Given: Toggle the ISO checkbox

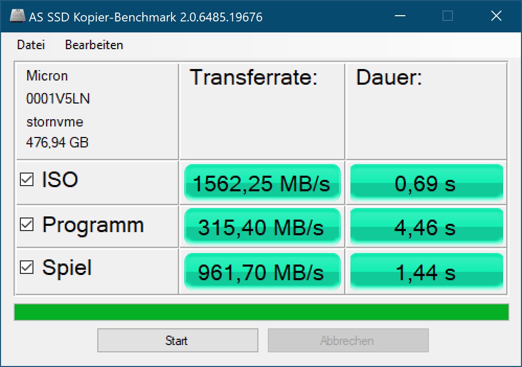Looking at the screenshot, I should point(26,180).
